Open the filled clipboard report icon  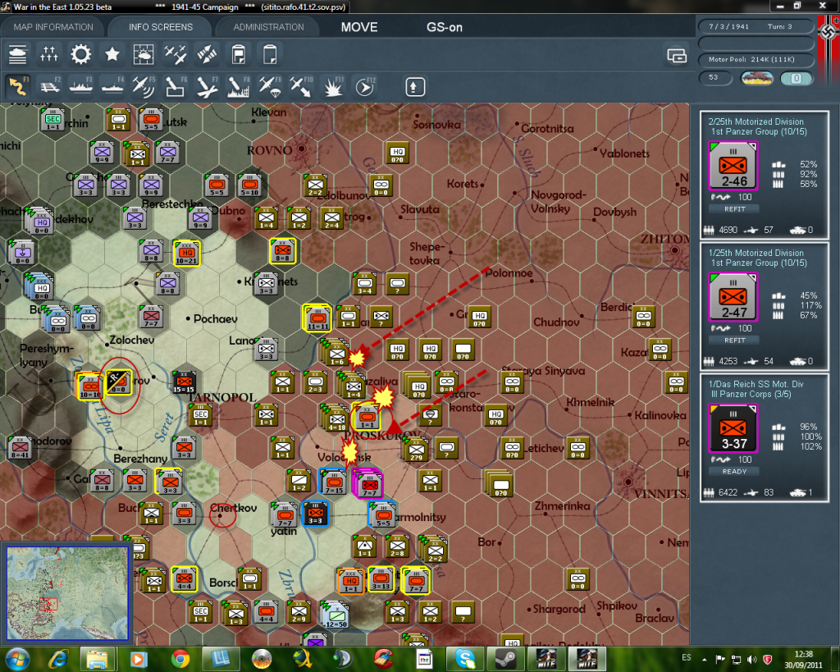(x=239, y=54)
